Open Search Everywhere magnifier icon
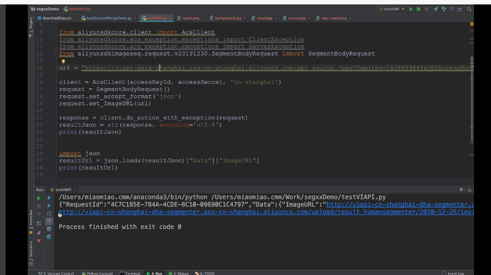Viewport: 491px width, 275px height. click(x=469, y=9)
